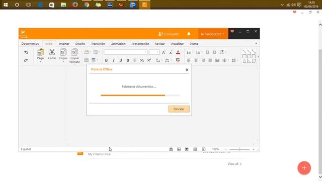
Task: Click the heart icon in title bar
Action: click(232, 31)
